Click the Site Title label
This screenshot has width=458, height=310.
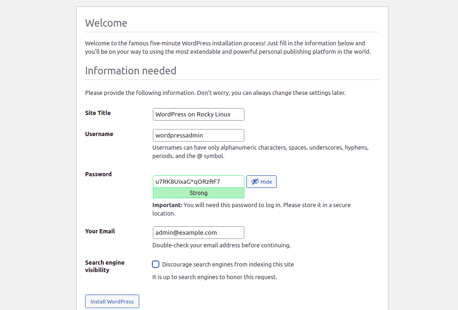pos(98,113)
